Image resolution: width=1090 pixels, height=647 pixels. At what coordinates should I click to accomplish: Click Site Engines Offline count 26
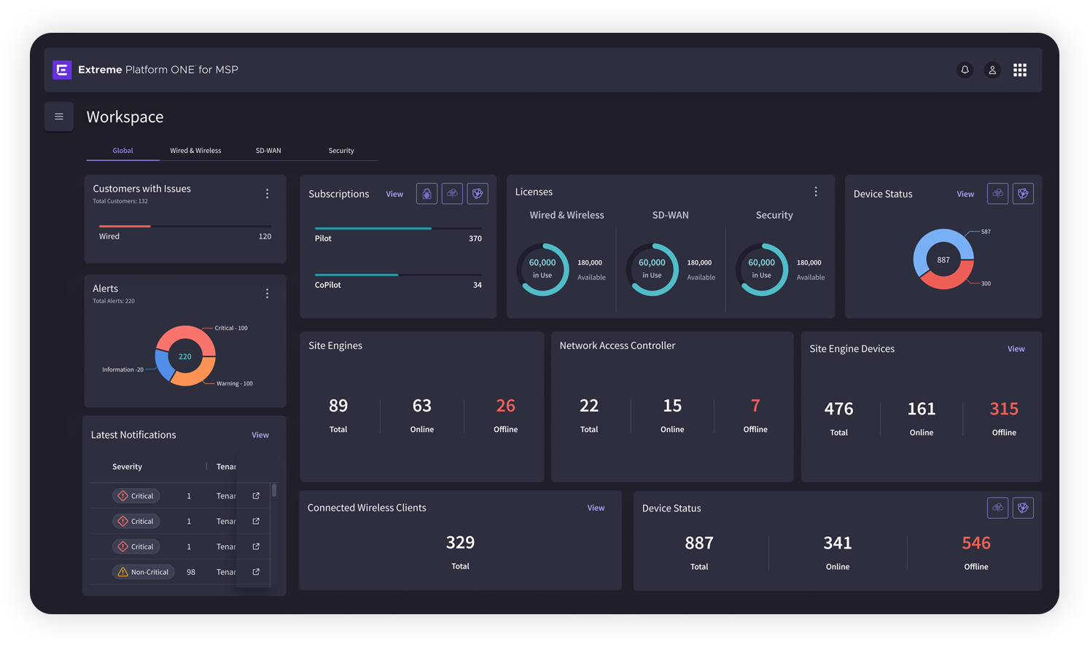pos(505,406)
